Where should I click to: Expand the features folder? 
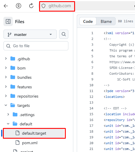tap(6, 87)
